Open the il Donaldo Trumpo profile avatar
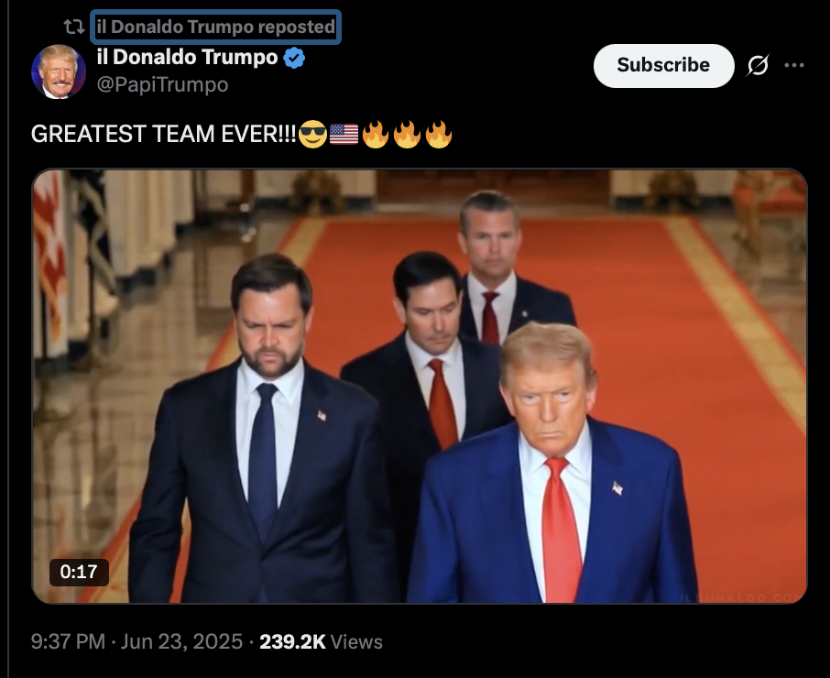This screenshot has width=830, height=678. point(59,71)
